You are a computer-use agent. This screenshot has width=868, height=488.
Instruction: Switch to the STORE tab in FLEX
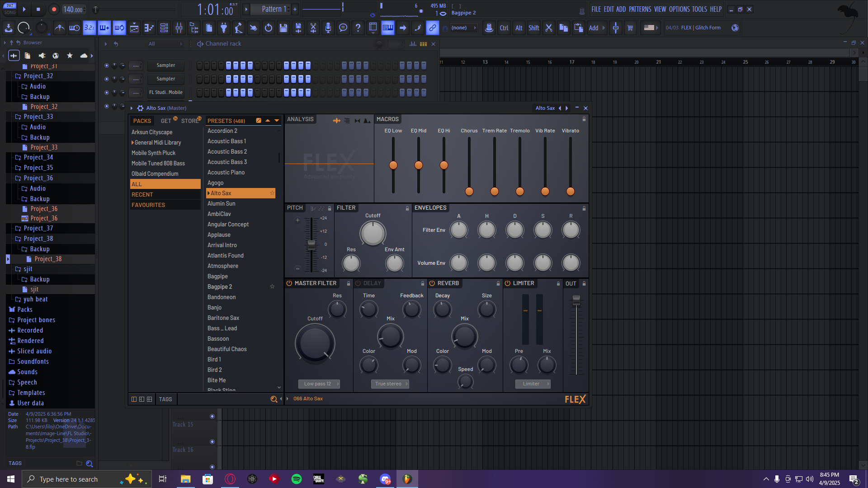pyautogui.click(x=190, y=121)
